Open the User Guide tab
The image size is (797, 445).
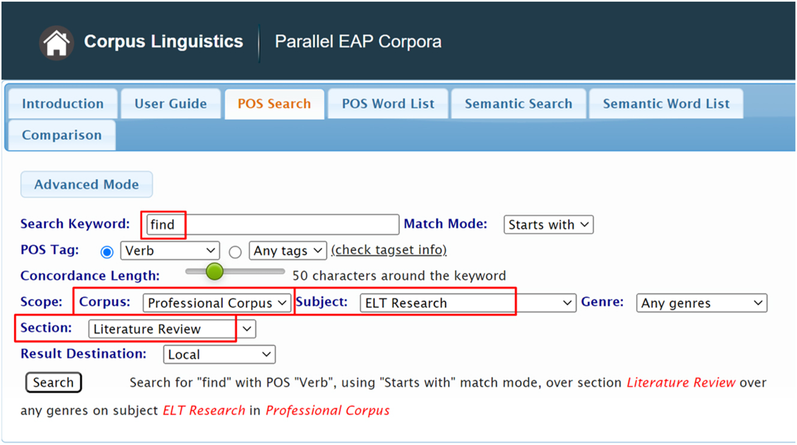[170, 104]
